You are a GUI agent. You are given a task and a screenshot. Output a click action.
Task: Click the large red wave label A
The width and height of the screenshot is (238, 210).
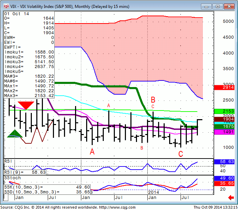pyautogui.click(x=92, y=152)
